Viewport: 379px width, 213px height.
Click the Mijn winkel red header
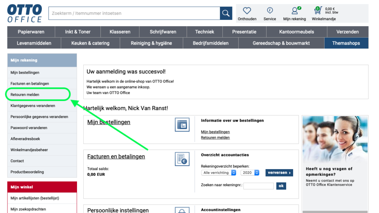[42, 187]
